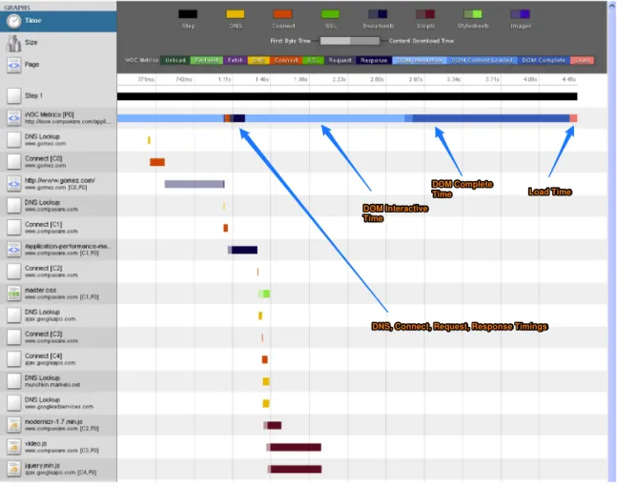This screenshot has width=617, height=487.
Task: Click the Unload W3C metric label
Action: (175, 61)
